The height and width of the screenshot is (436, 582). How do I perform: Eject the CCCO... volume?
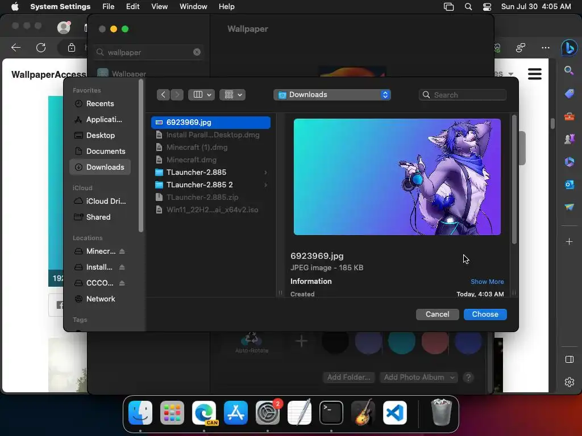pos(122,283)
